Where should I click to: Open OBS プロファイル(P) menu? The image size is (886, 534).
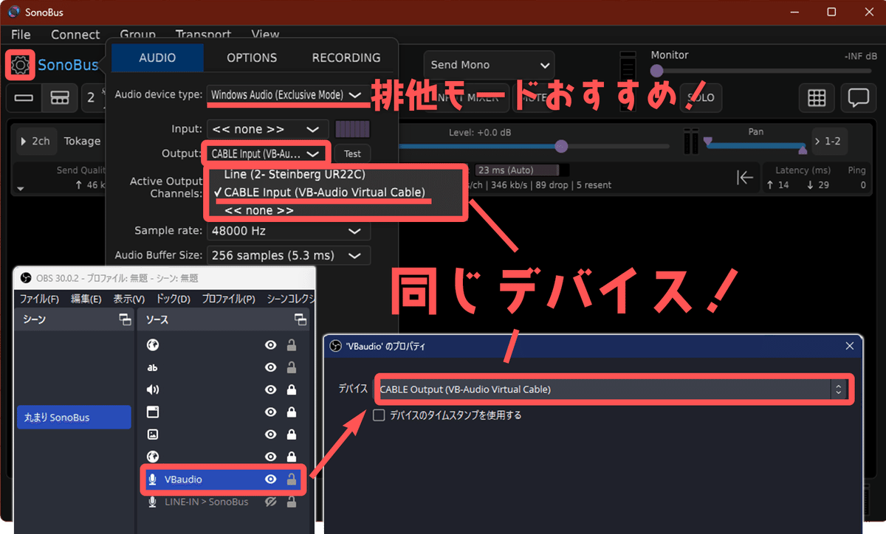[x=228, y=299]
